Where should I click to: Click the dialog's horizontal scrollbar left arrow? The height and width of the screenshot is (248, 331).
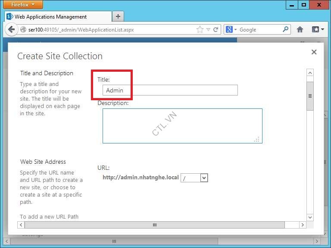[21, 225]
